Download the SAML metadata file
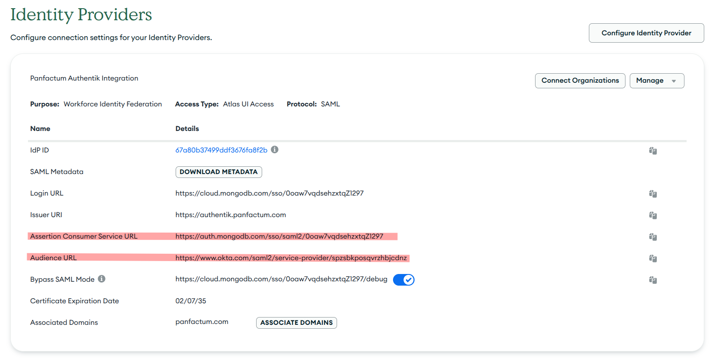 [x=219, y=172]
